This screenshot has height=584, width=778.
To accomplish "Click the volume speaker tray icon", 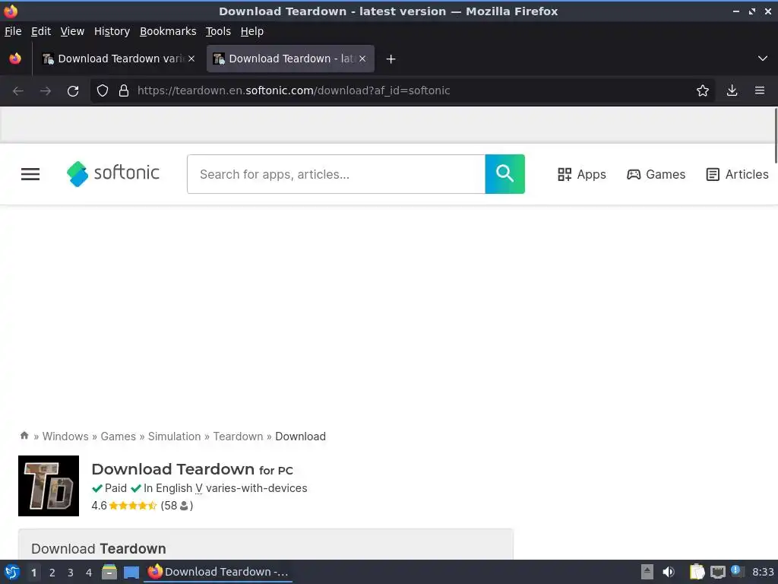I will coord(669,572).
